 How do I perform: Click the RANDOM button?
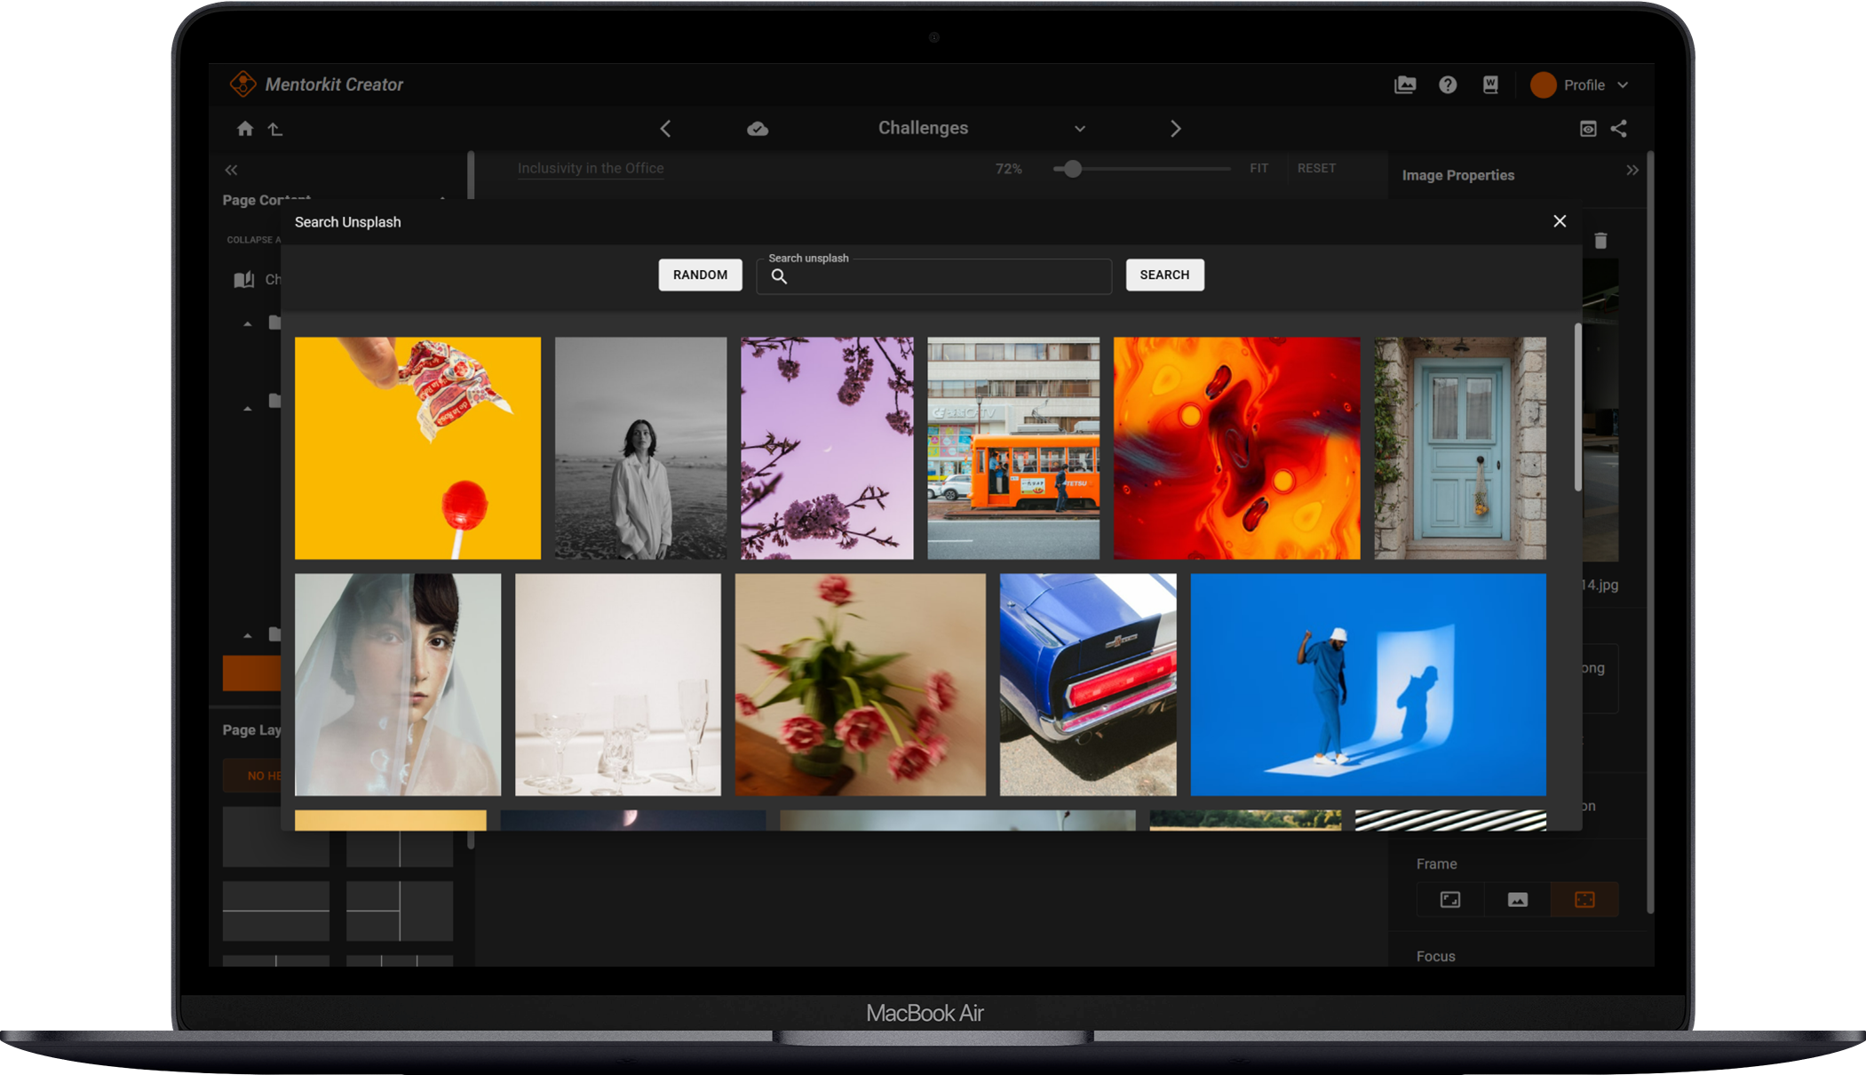tap(700, 275)
